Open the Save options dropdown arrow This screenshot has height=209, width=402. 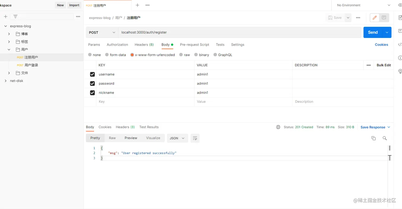[348, 18]
